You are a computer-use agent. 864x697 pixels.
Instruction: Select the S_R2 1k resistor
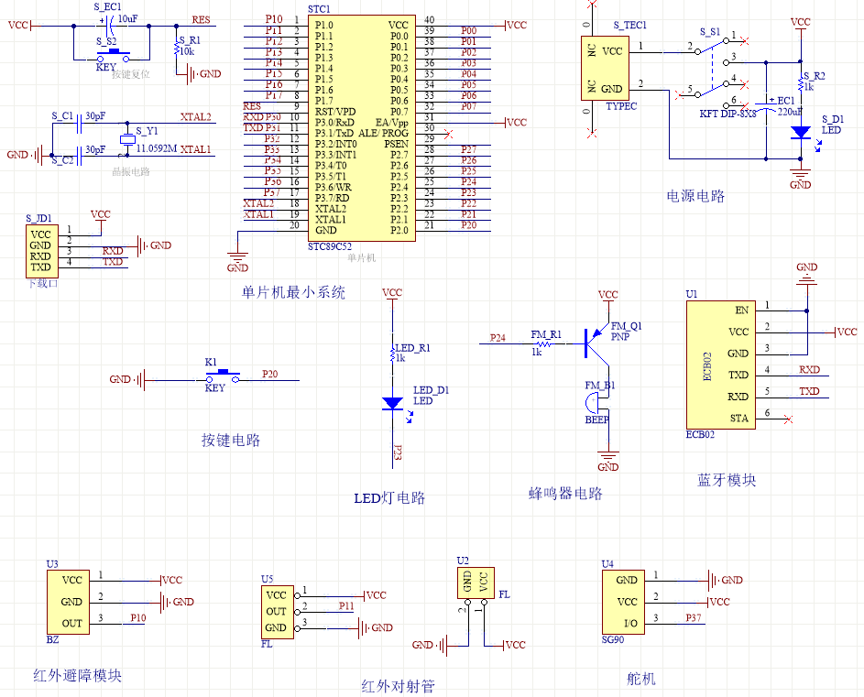coord(801,82)
